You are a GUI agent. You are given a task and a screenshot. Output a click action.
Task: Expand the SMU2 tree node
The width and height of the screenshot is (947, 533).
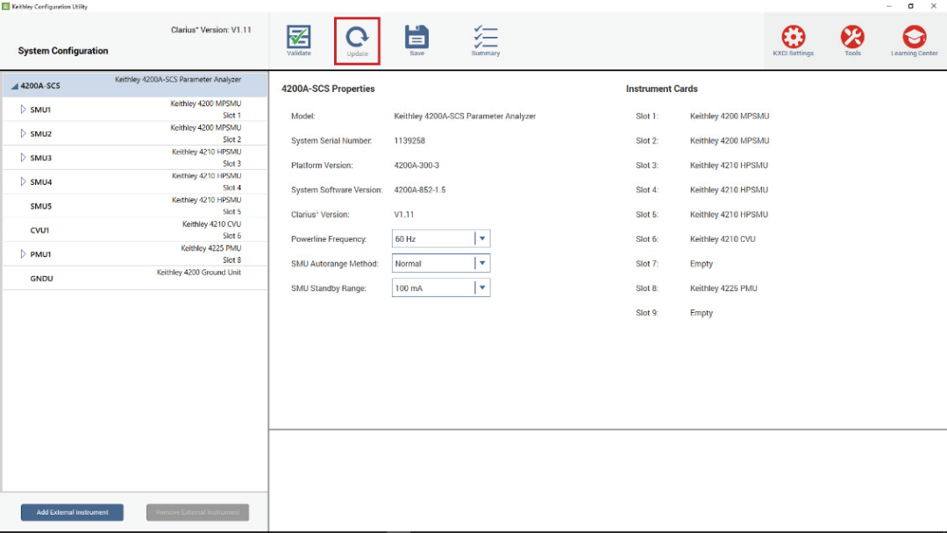tap(23, 133)
